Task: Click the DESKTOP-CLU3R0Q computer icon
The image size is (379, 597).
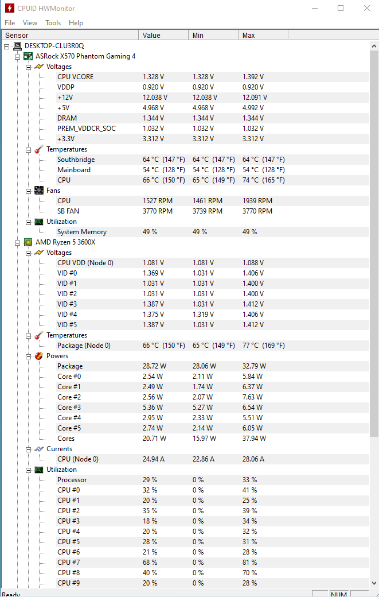Action: (18, 46)
